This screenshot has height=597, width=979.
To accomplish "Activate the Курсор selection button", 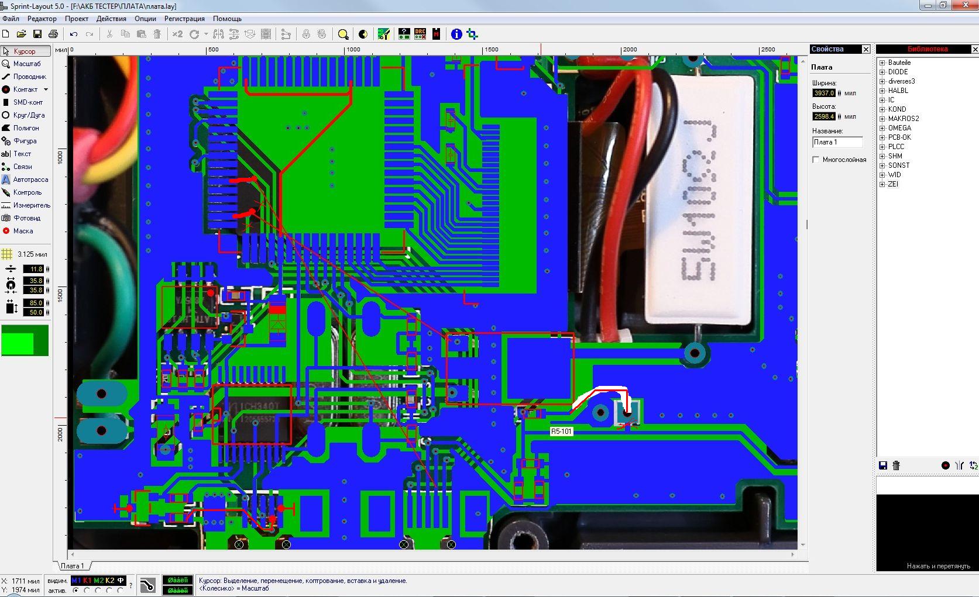I will [x=25, y=51].
